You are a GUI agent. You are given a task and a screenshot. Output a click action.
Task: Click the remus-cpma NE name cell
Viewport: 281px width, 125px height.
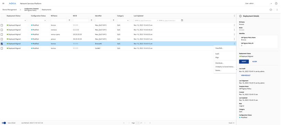point(55,35)
